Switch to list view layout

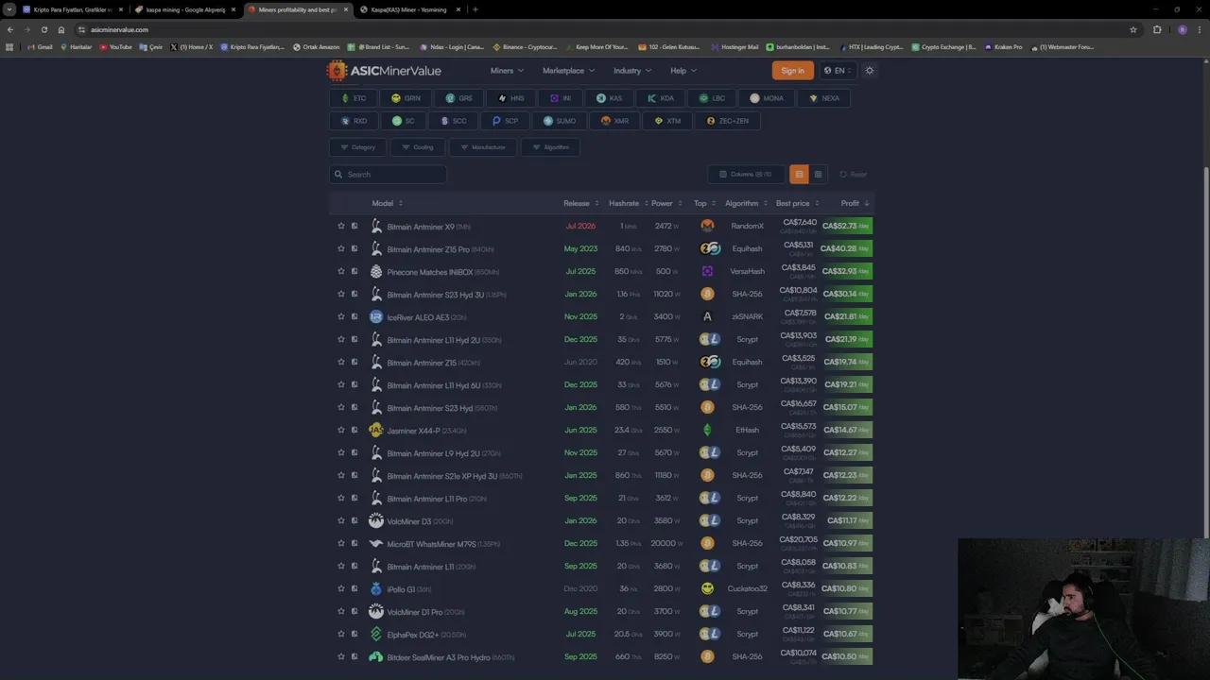(799, 174)
